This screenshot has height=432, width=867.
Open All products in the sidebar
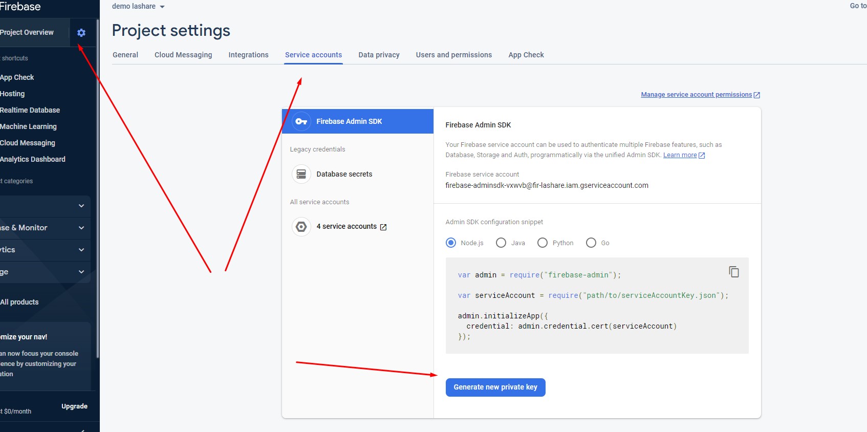[19, 302]
